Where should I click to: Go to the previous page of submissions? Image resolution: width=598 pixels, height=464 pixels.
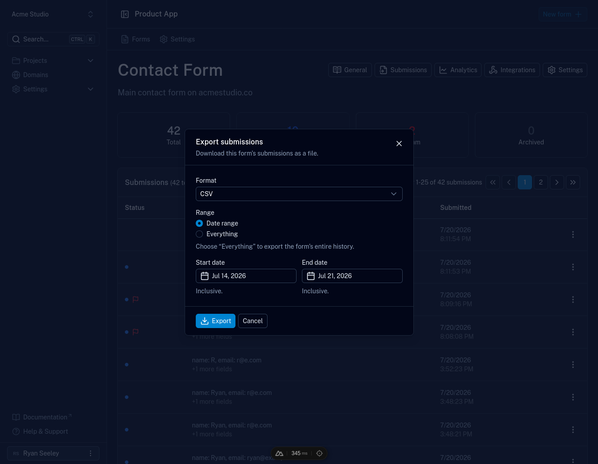[509, 182]
